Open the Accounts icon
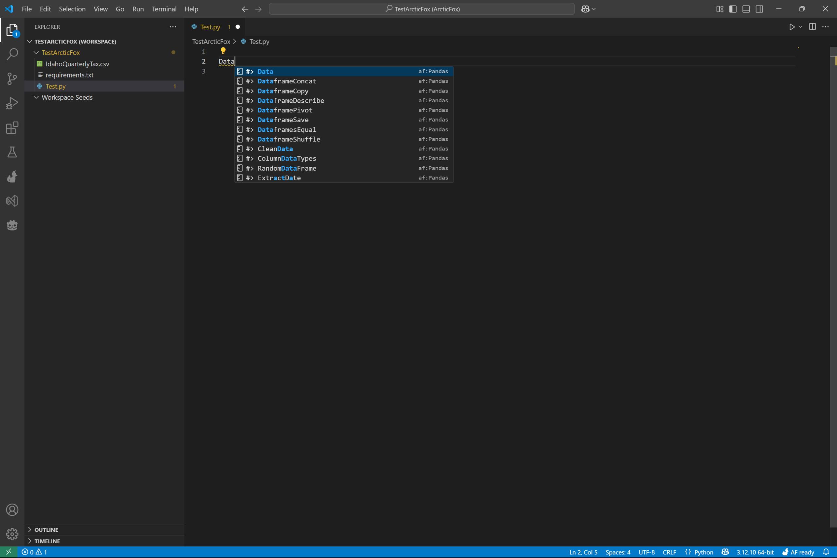The width and height of the screenshot is (837, 558). click(12, 510)
